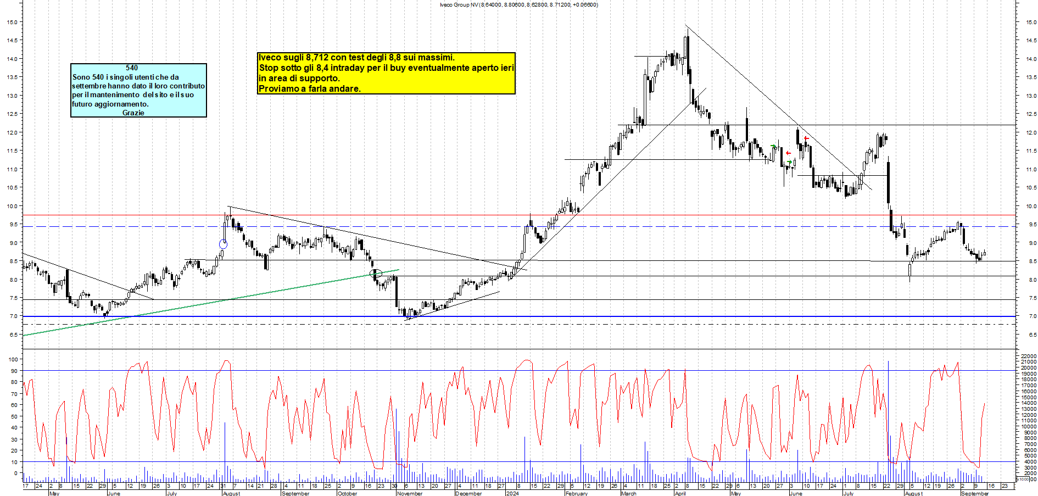This screenshot has height=496, width=1038.
Task: Click the April label on the time axis
Action: point(680,493)
